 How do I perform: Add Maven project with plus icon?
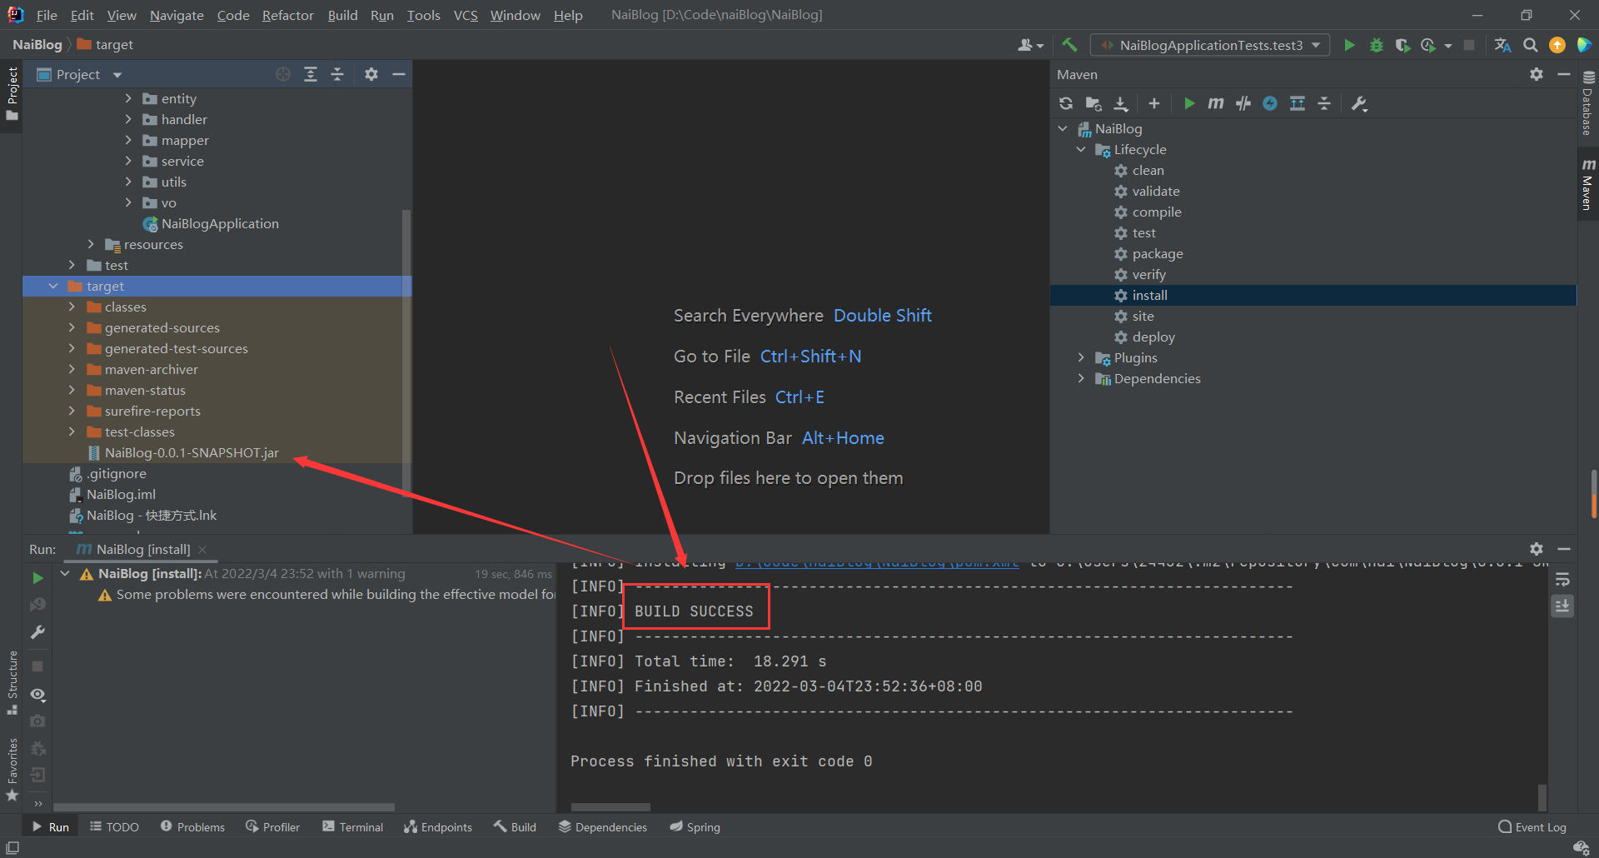coord(1153,103)
